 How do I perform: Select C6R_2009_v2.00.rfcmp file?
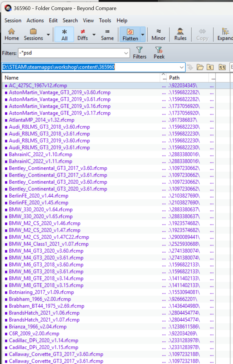[x=34, y=334]
